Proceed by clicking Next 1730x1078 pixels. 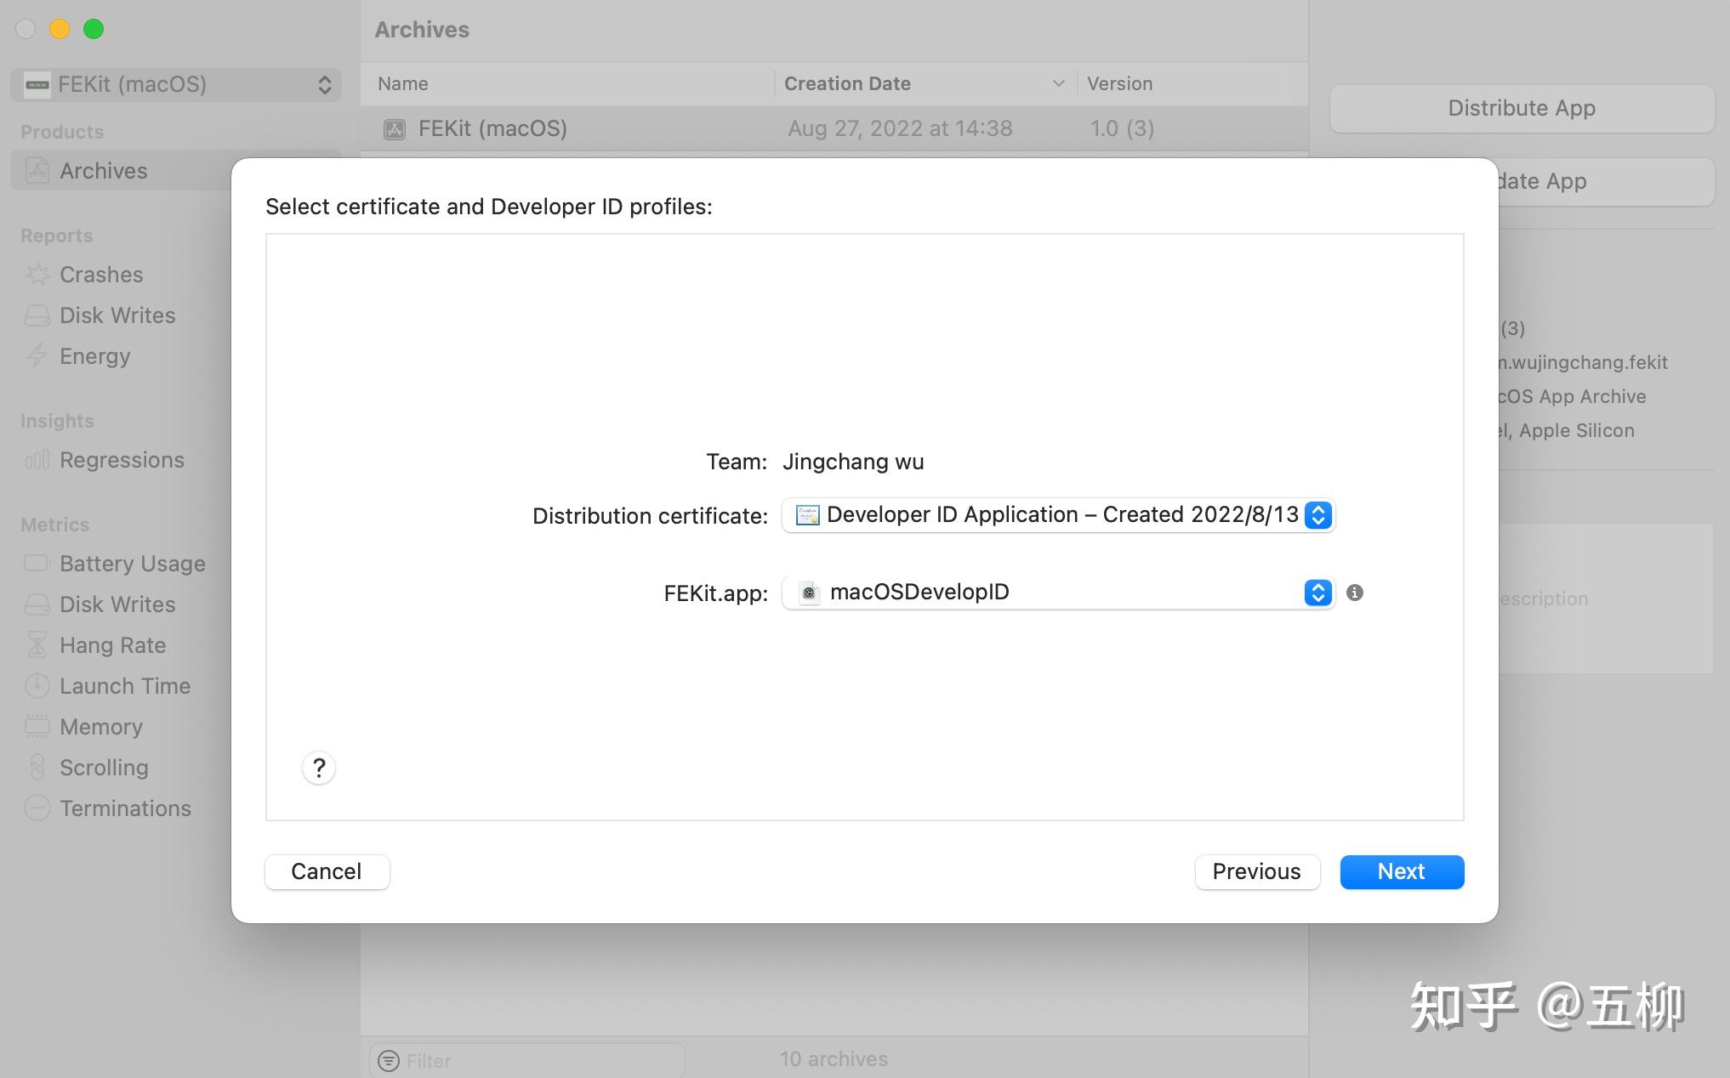1400,871
